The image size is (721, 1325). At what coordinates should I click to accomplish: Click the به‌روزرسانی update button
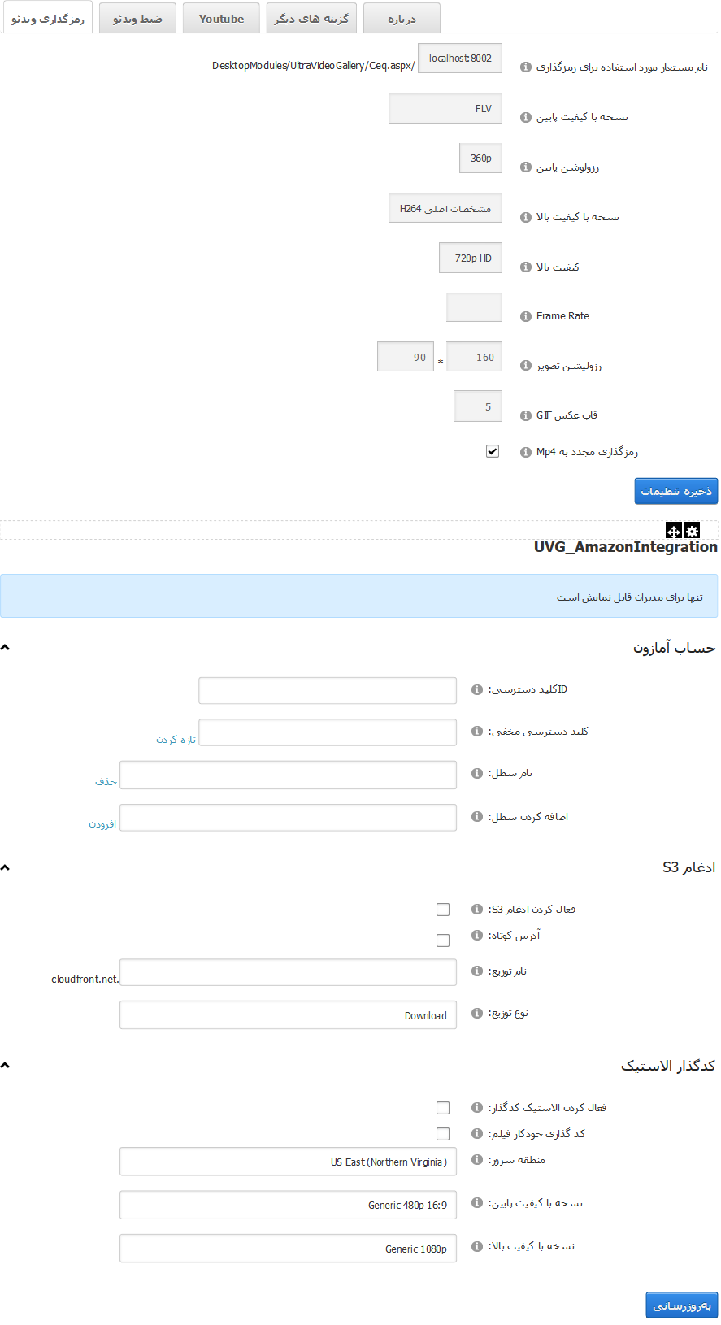pyautogui.click(x=681, y=1305)
